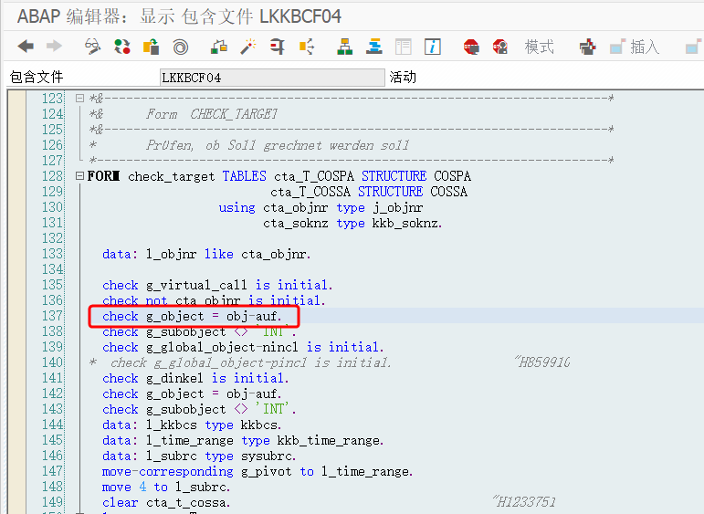
Task: Click line number 128 in the gutter
Action: click(x=53, y=175)
